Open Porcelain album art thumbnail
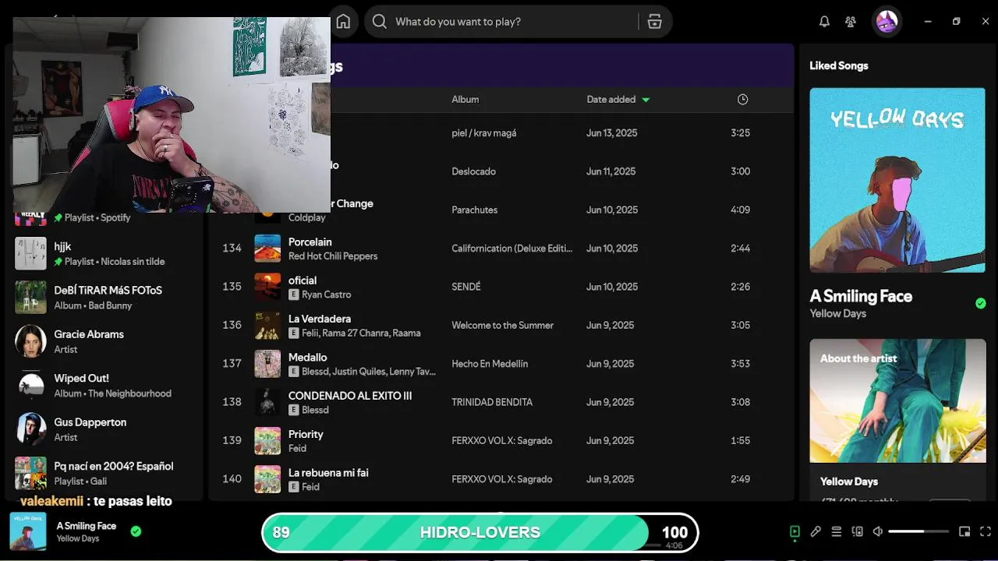 (267, 248)
